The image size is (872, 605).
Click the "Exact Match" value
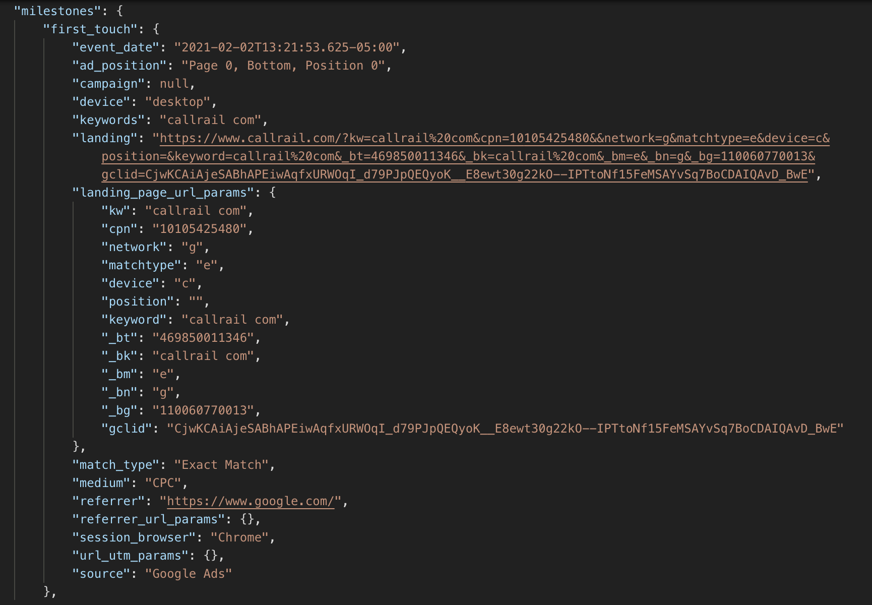point(221,465)
